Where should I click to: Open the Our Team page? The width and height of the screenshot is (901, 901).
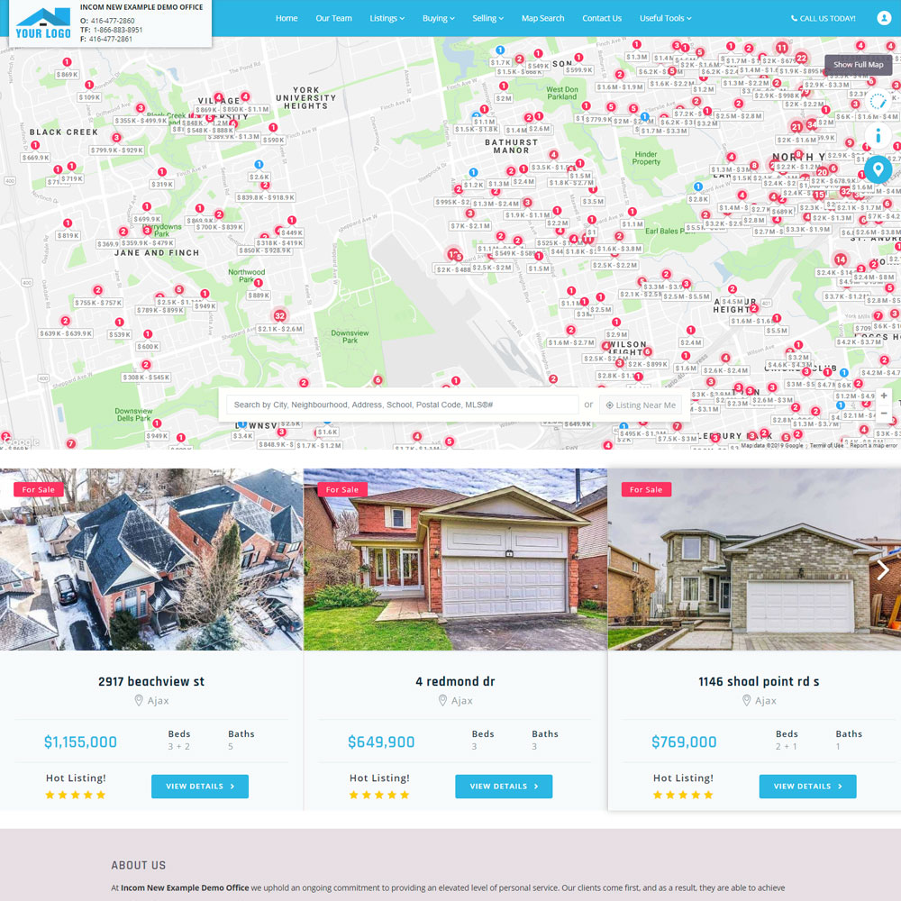pos(333,18)
